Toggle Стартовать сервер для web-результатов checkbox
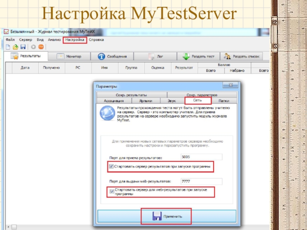 112,191
